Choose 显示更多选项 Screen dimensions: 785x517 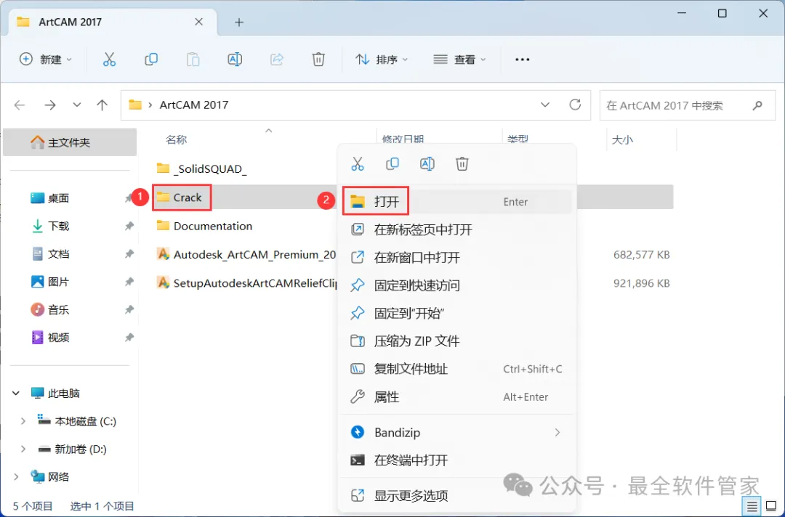point(457,496)
